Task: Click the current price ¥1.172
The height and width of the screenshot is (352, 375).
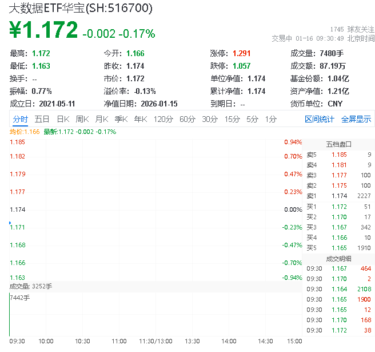Action: pos(43,30)
